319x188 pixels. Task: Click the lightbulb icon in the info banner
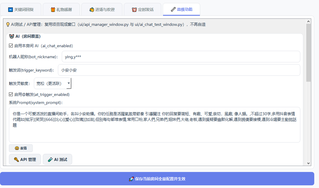point(8,24)
